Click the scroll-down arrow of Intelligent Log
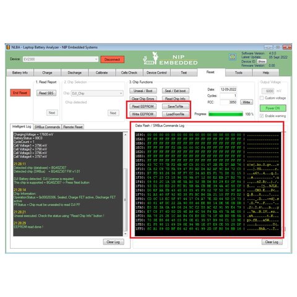Viewport: 297px width, 297px height. (125, 234)
